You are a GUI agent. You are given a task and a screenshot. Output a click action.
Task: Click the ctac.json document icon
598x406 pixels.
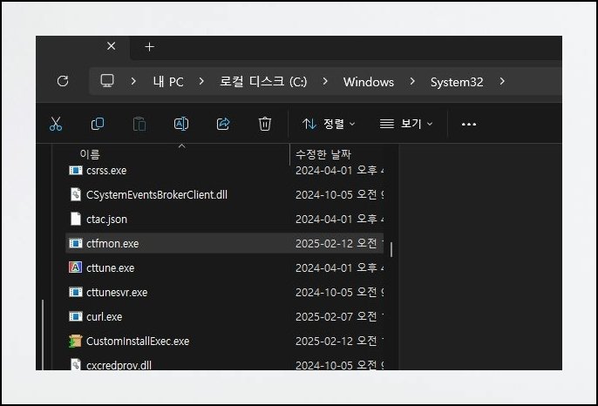pyautogui.click(x=76, y=219)
